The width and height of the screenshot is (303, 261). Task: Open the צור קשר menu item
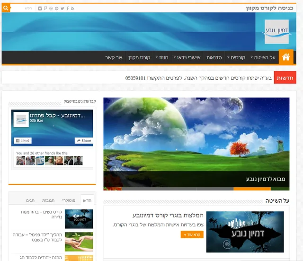pos(114,57)
